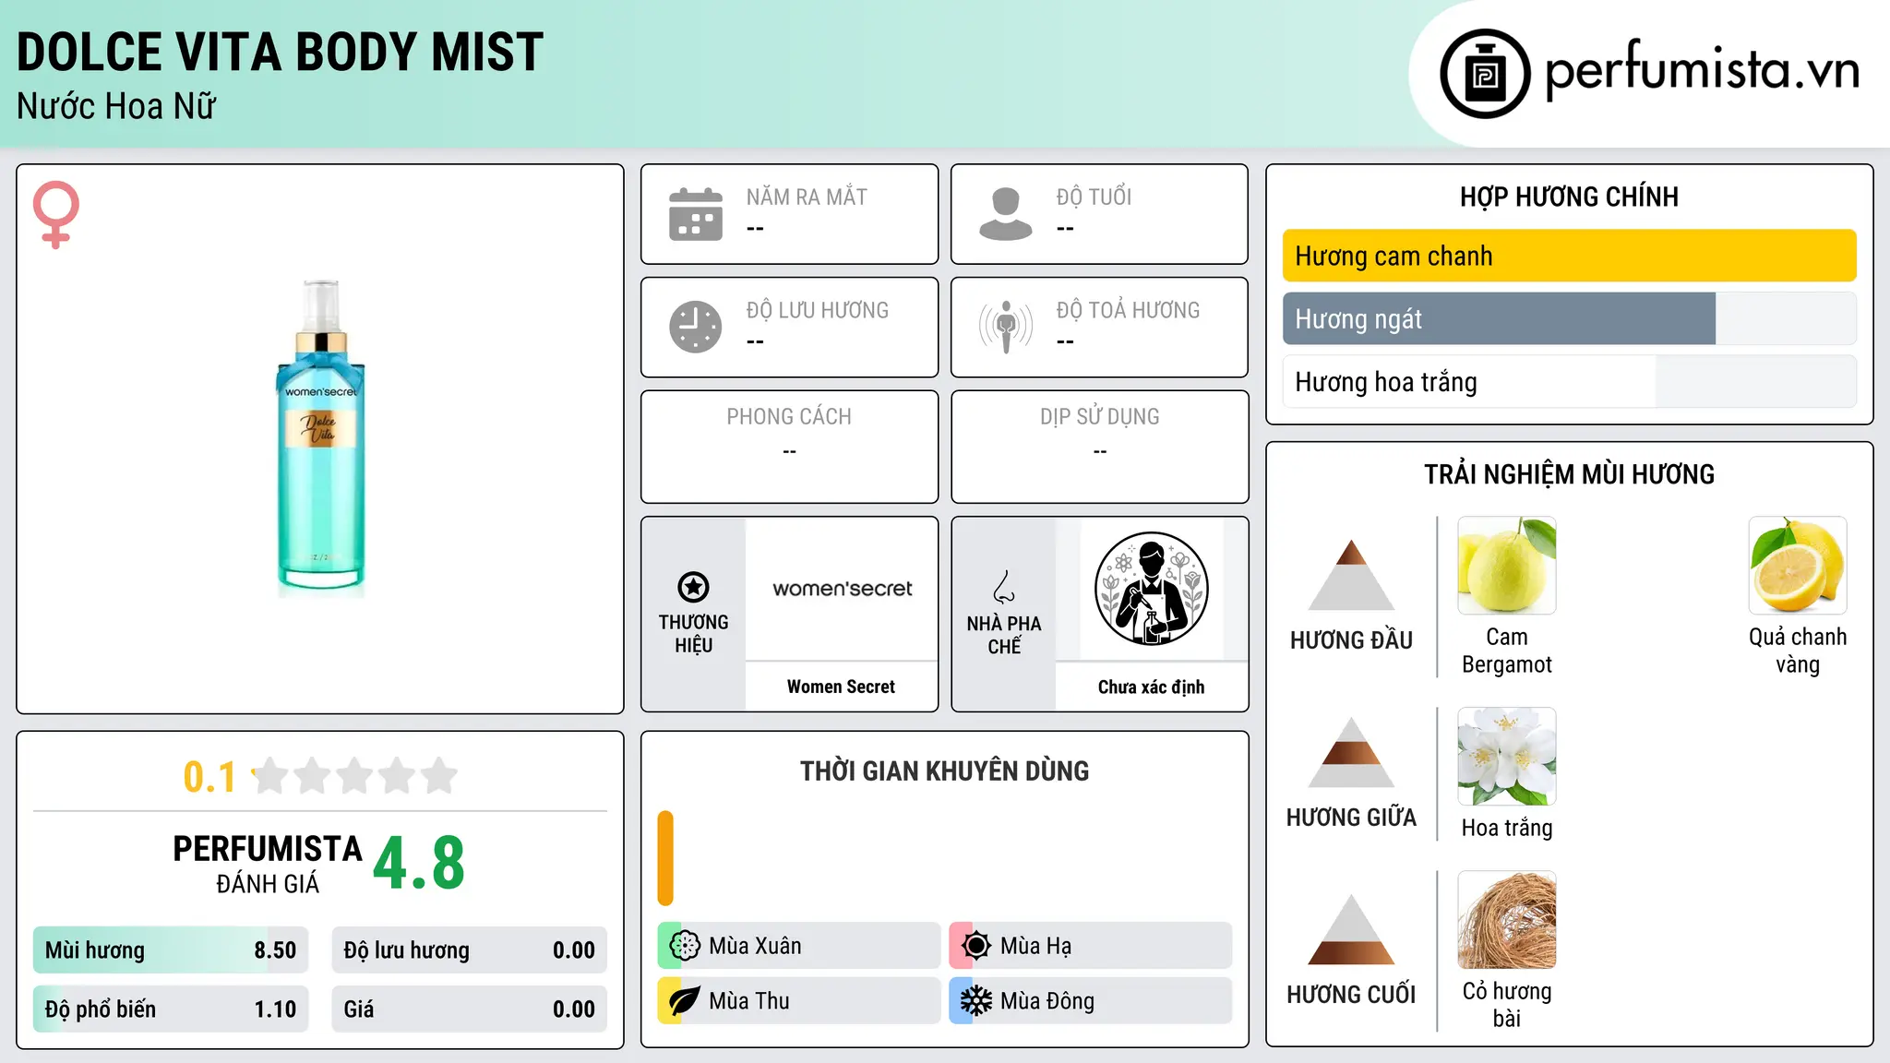Viewport: 1890px width, 1063px height.
Task: Click the perfumista.vn bottle logo icon
Action: pos(1485,74)
